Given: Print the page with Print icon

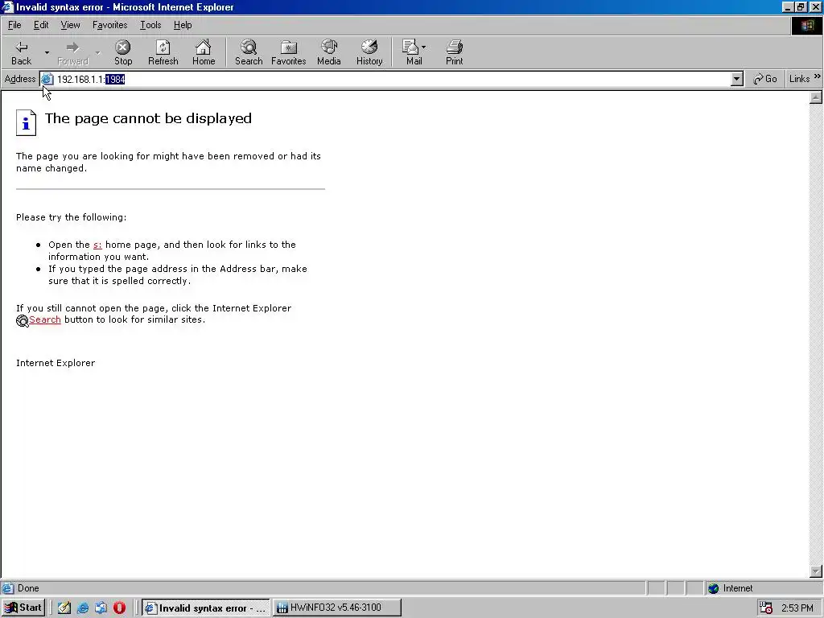Looking at the screenshot, I should [x=455, y=52].
